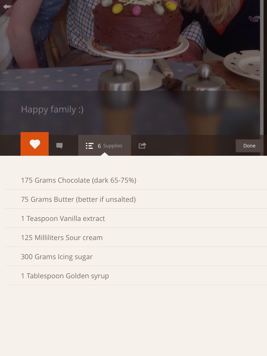Tap the 1 Teaspoon Vanilla extract row
267x356 pixels.
(x=136, y=218)
